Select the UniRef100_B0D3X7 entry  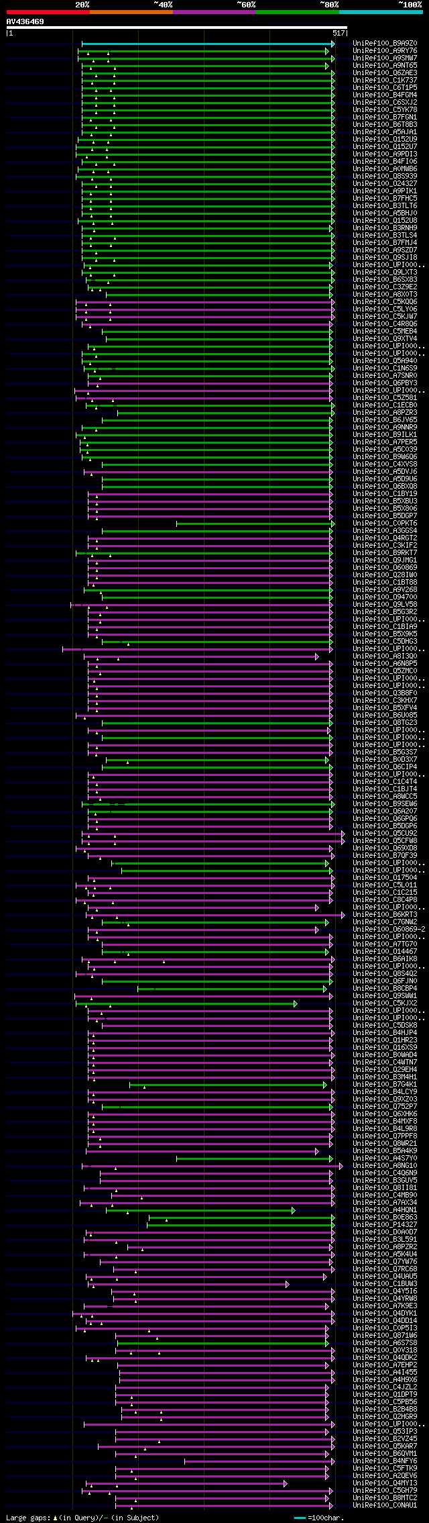tap(385, 760)
